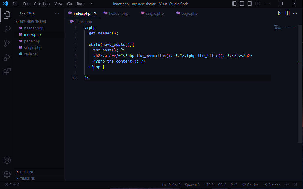Screen dimensions: 303x189
Task: Click the Prettier status bar button
Action: click(271, 185)
